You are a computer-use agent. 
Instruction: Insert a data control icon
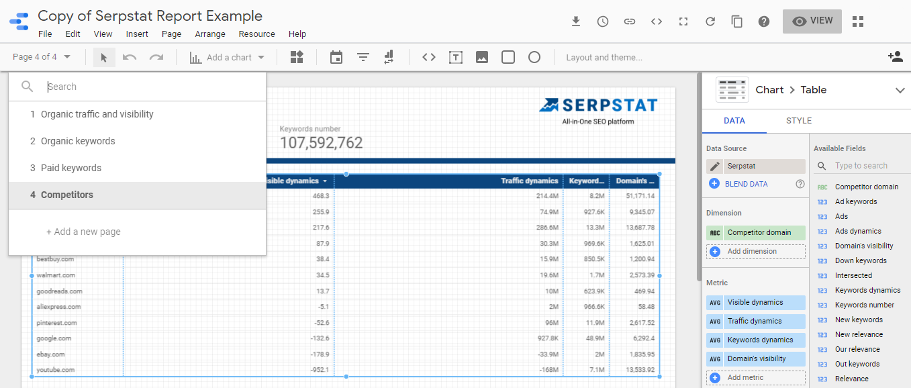tap(389, 57)
